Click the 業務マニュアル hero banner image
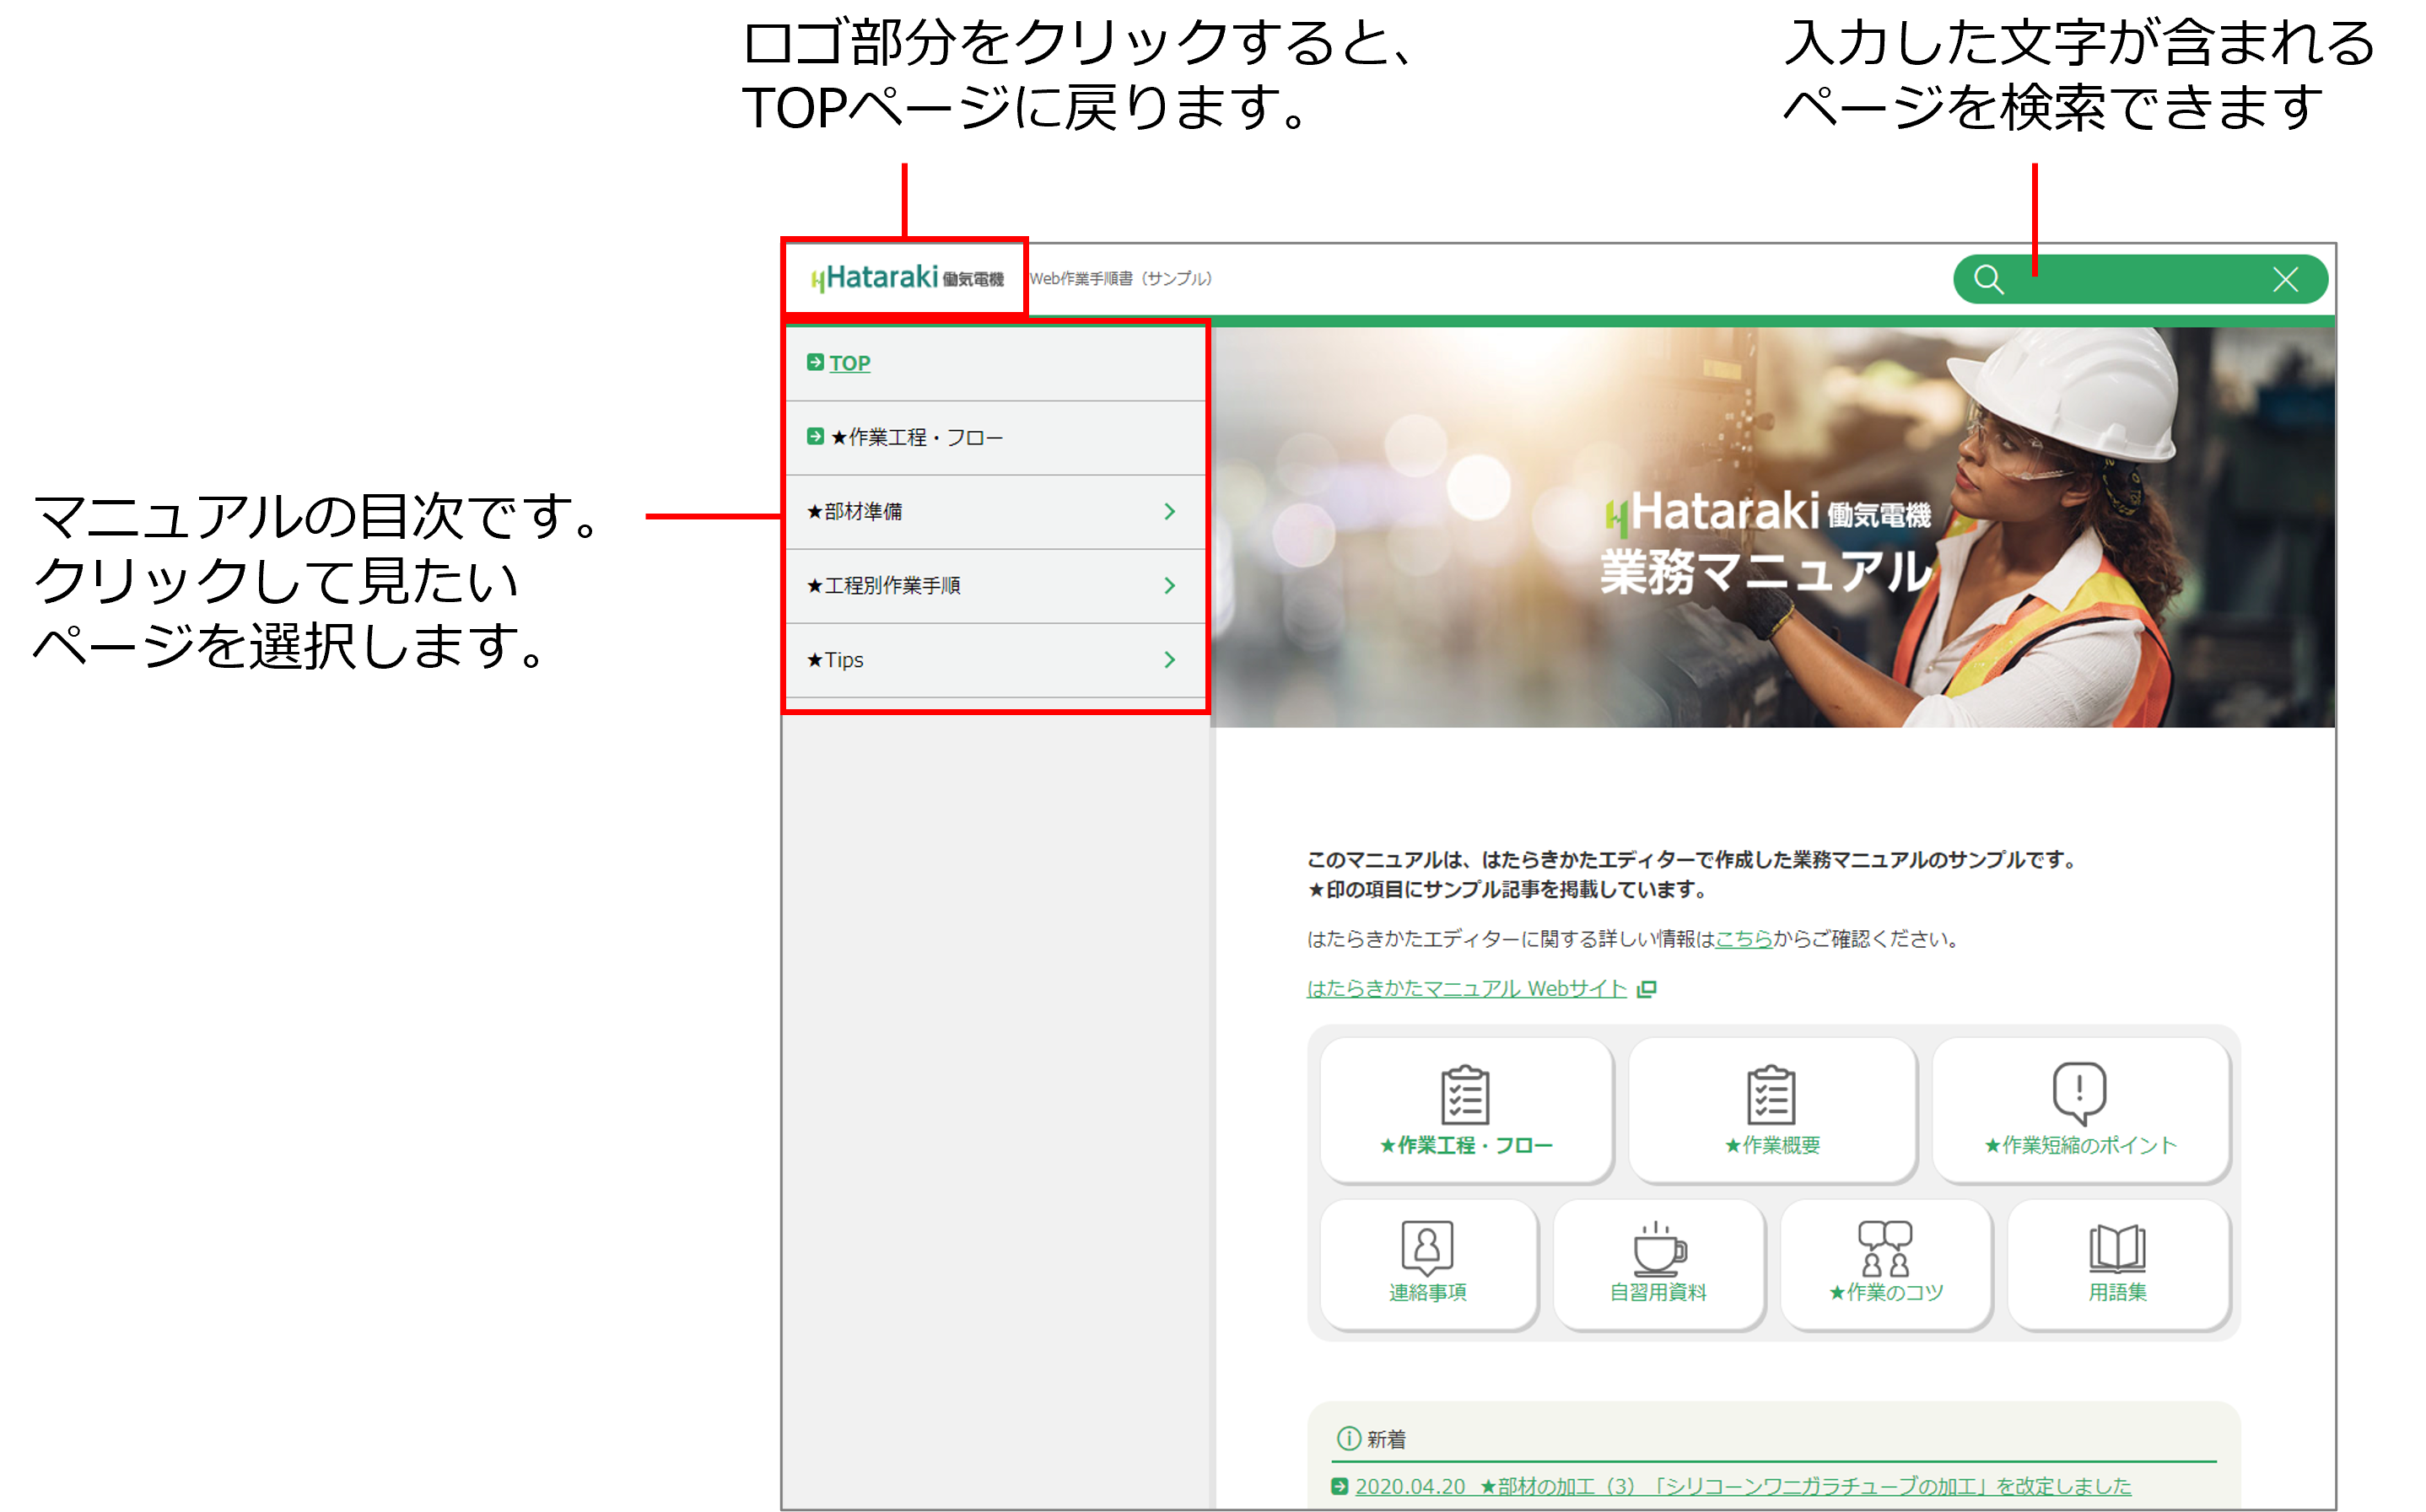 click(x=1772, y=528)
